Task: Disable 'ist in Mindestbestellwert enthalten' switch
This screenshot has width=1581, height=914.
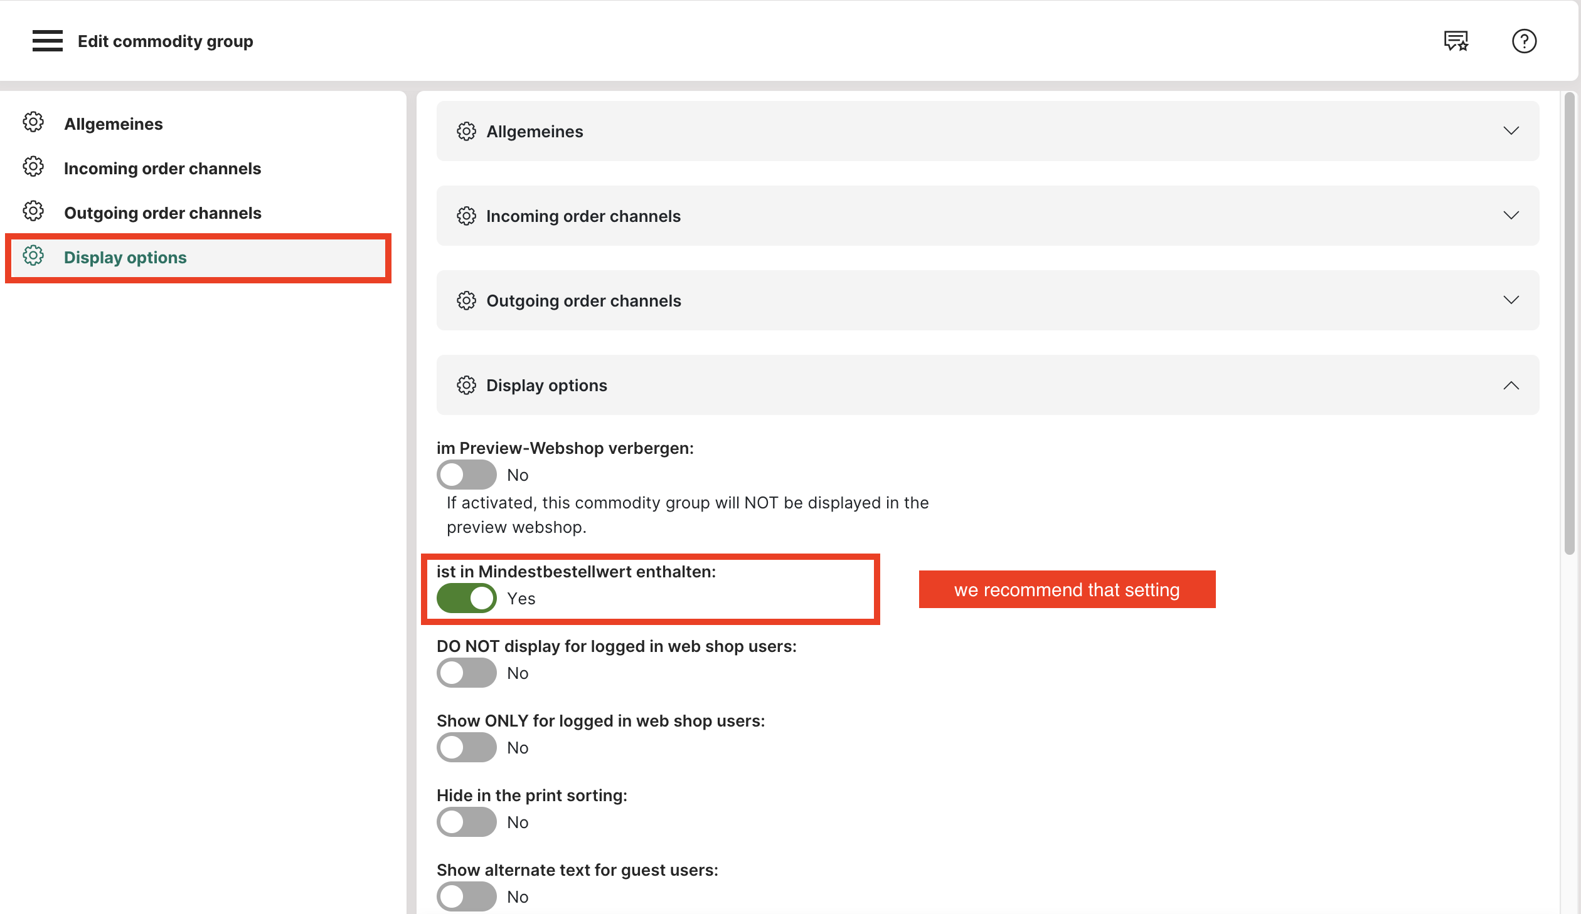Action: coord(466,598)
